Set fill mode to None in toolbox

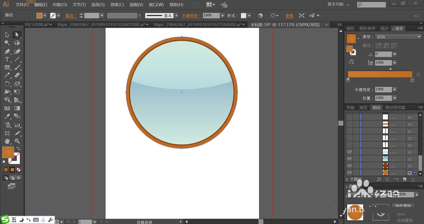pos(18,169)
